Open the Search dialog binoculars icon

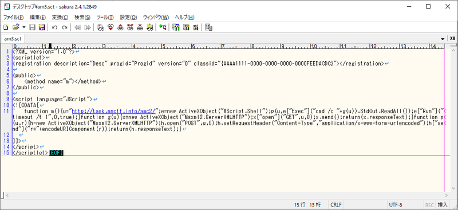coord(101,27)
